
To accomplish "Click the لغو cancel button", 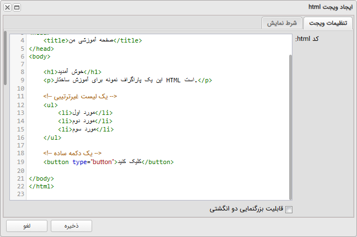I will [26, 226].
